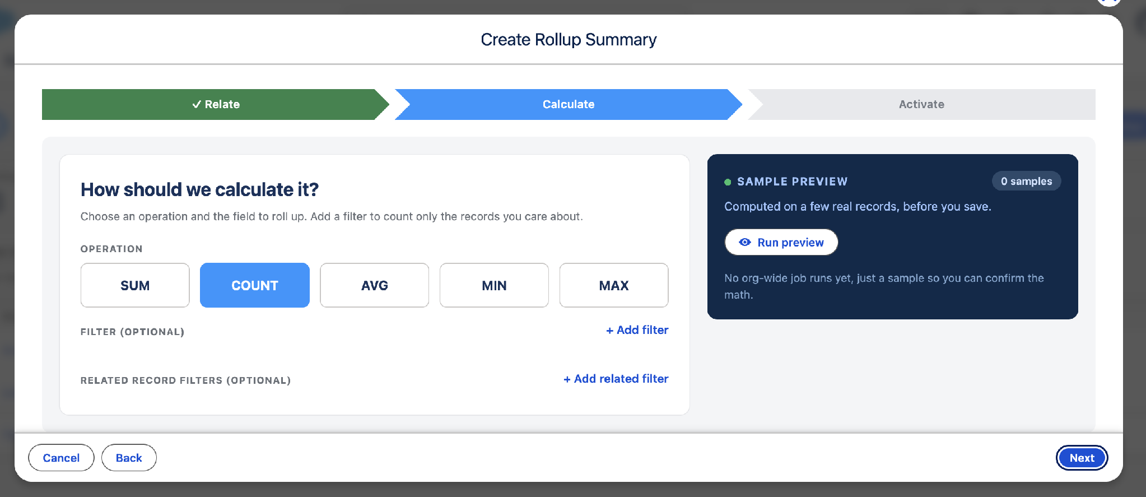1146x497 pixels.
Task: Proceed with the Next button
Action: [1082, 458]
